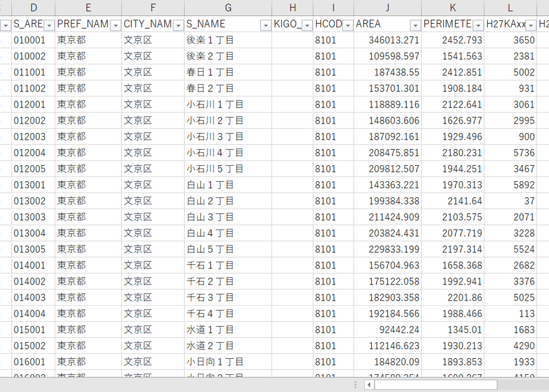This screenshot has height=392, width=549.
Task: Select H27KAxx value 931
Action: tap(510, 88)
